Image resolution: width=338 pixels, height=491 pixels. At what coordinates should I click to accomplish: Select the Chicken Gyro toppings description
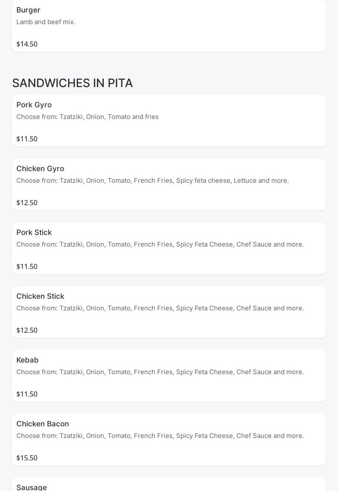point(152,181)
